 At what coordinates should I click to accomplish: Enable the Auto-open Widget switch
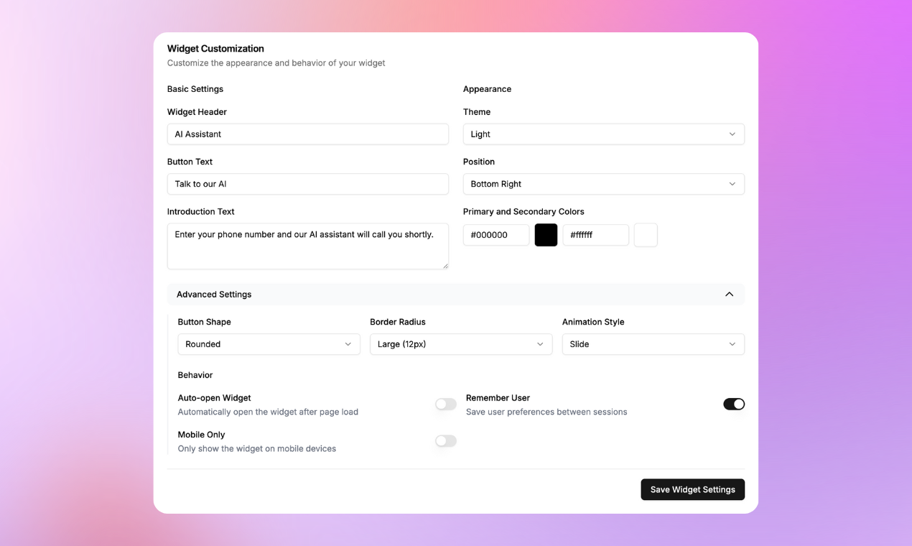(446, 404)
